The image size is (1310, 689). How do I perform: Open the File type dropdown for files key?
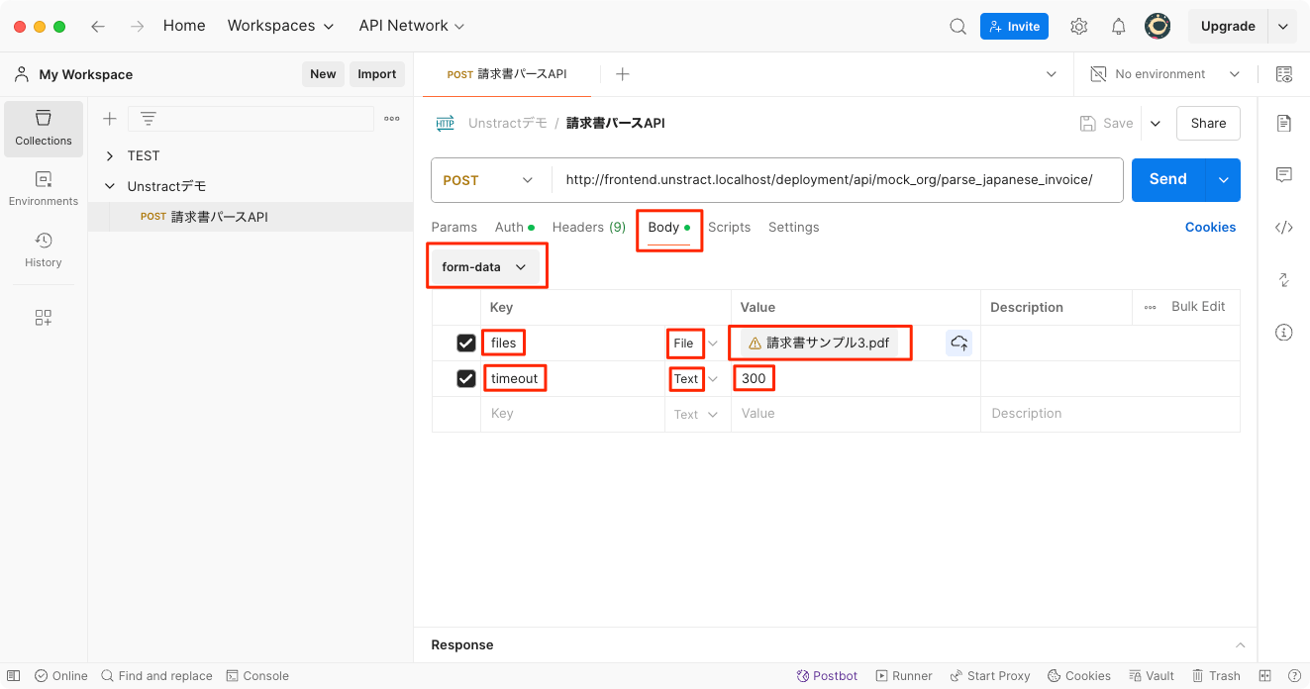[x=695, y=344]
